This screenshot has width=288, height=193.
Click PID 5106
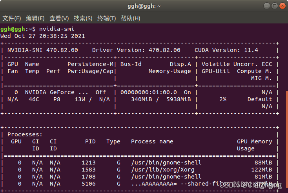point(89,184)
